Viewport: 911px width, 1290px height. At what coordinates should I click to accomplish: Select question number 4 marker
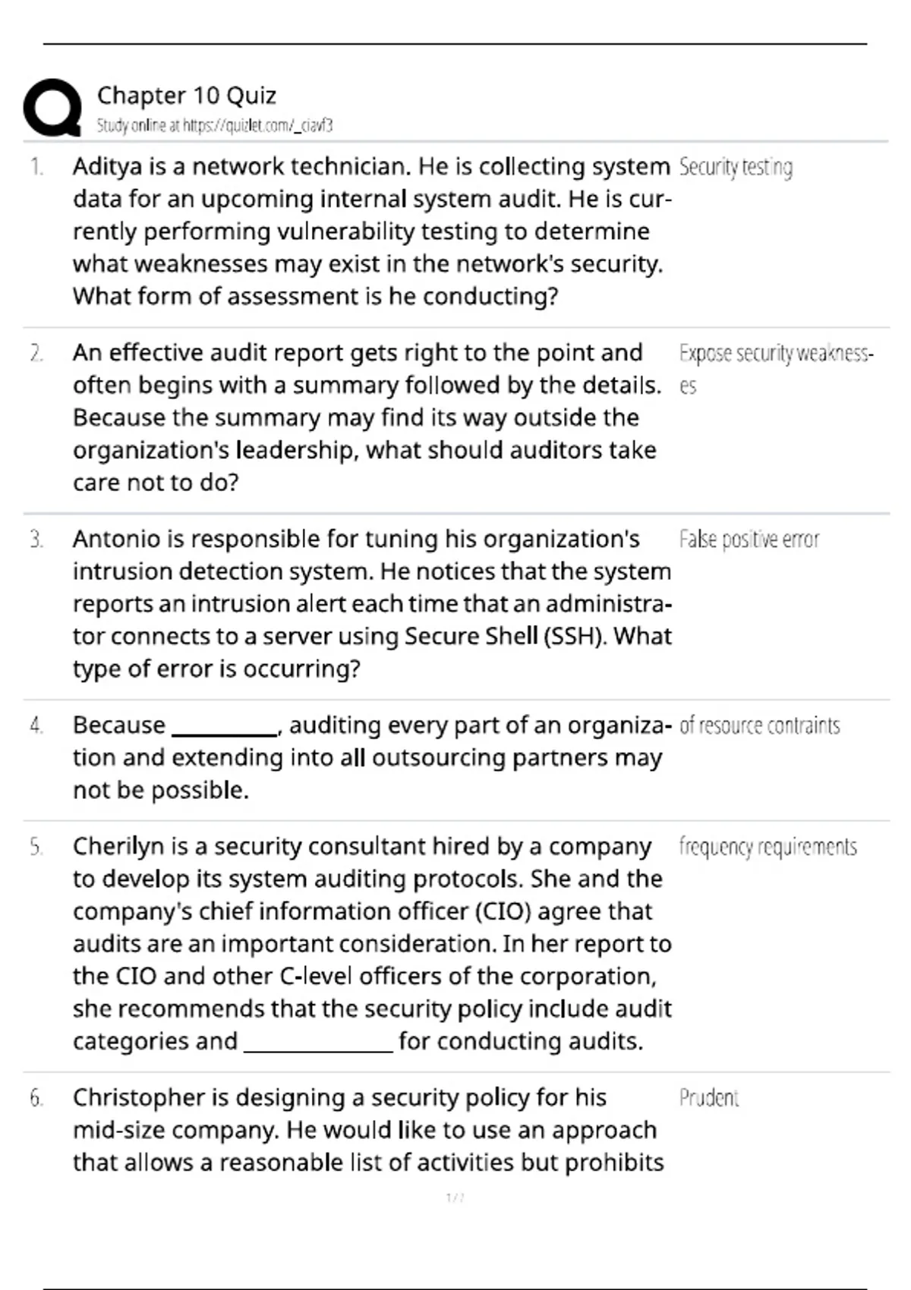pyautogui.click(x=36, y=725)
